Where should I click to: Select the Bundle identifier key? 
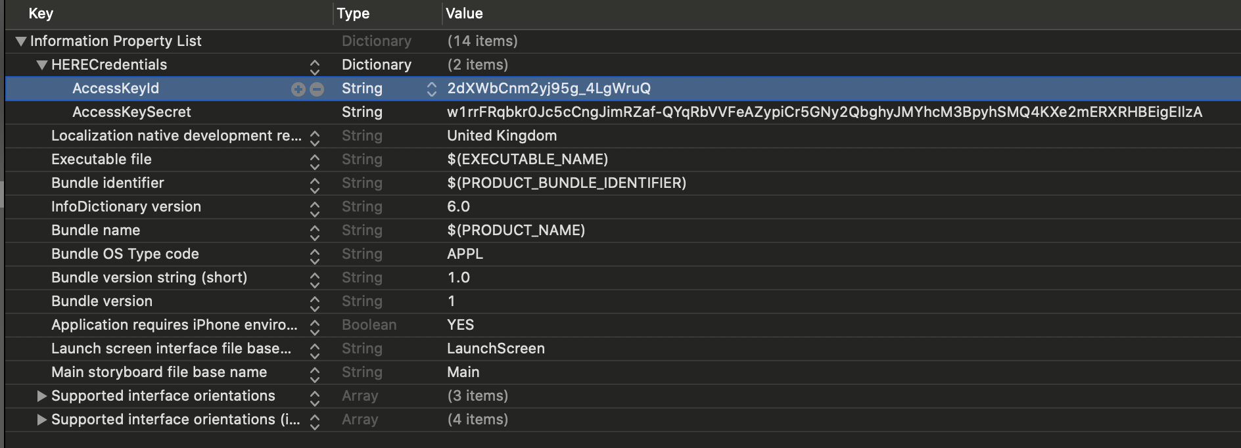coord(108,183)
